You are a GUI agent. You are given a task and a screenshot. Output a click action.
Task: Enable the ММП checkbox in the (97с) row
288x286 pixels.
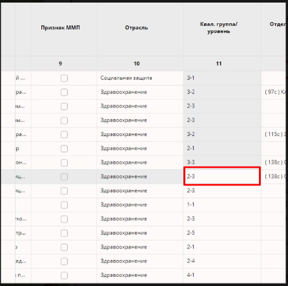(x=64, y=93)
